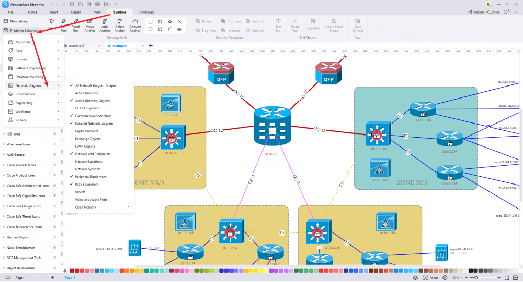Image resolution: width=523 pixels, height=282 pixels.
Task: Select the Pen Tool
Action: [x=64, y=25]
